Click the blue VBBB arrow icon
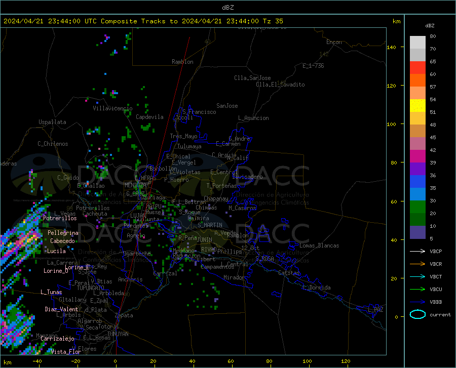Viewport: 456px width, 368px height. (x=417, y=302)
